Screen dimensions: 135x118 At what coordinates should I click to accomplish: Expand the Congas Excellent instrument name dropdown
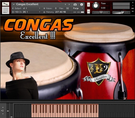[x=14, y=4]
